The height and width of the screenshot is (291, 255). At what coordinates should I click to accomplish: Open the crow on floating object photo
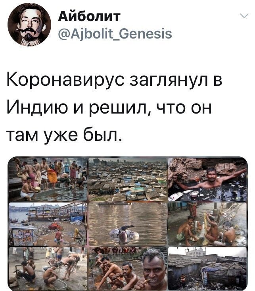point(128,224)
